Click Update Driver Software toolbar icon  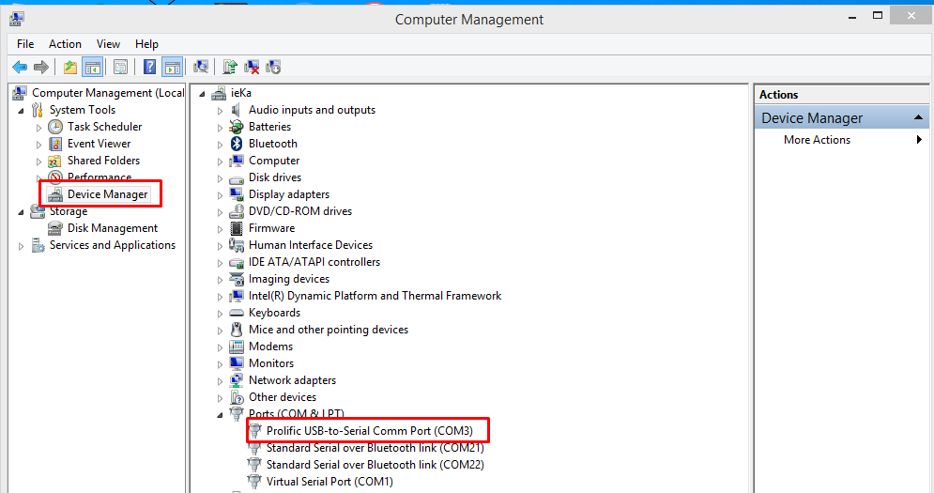pos(230,67)
